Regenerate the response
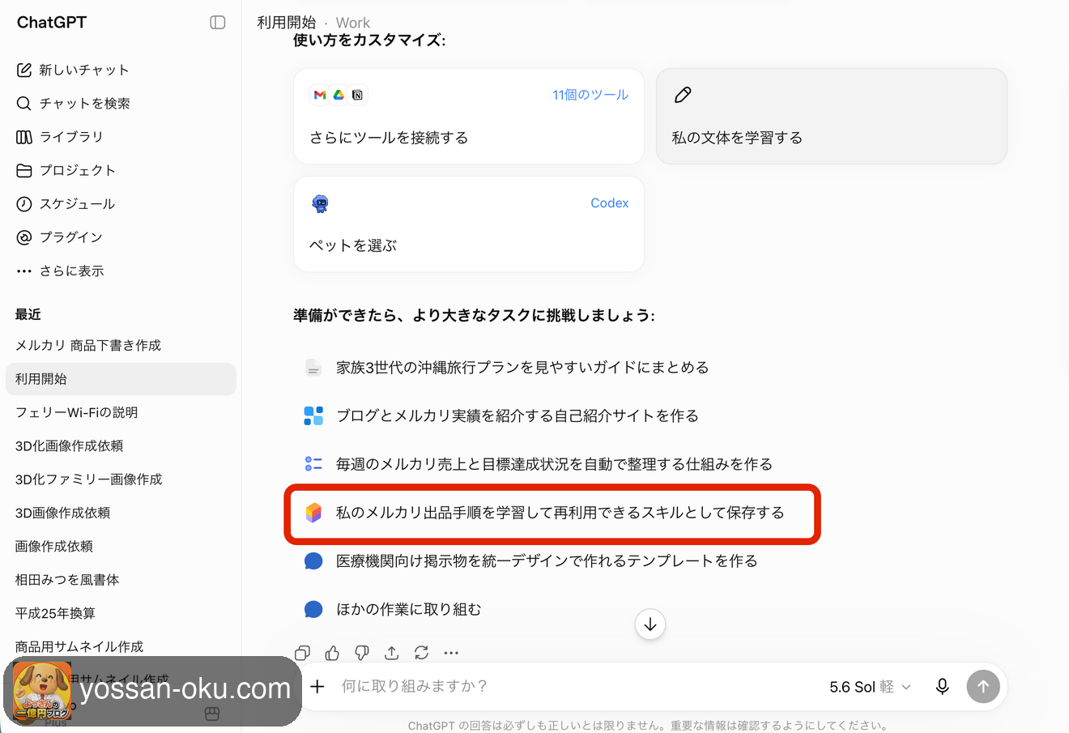Viewport: 1069px width, 733px height. 421,653
